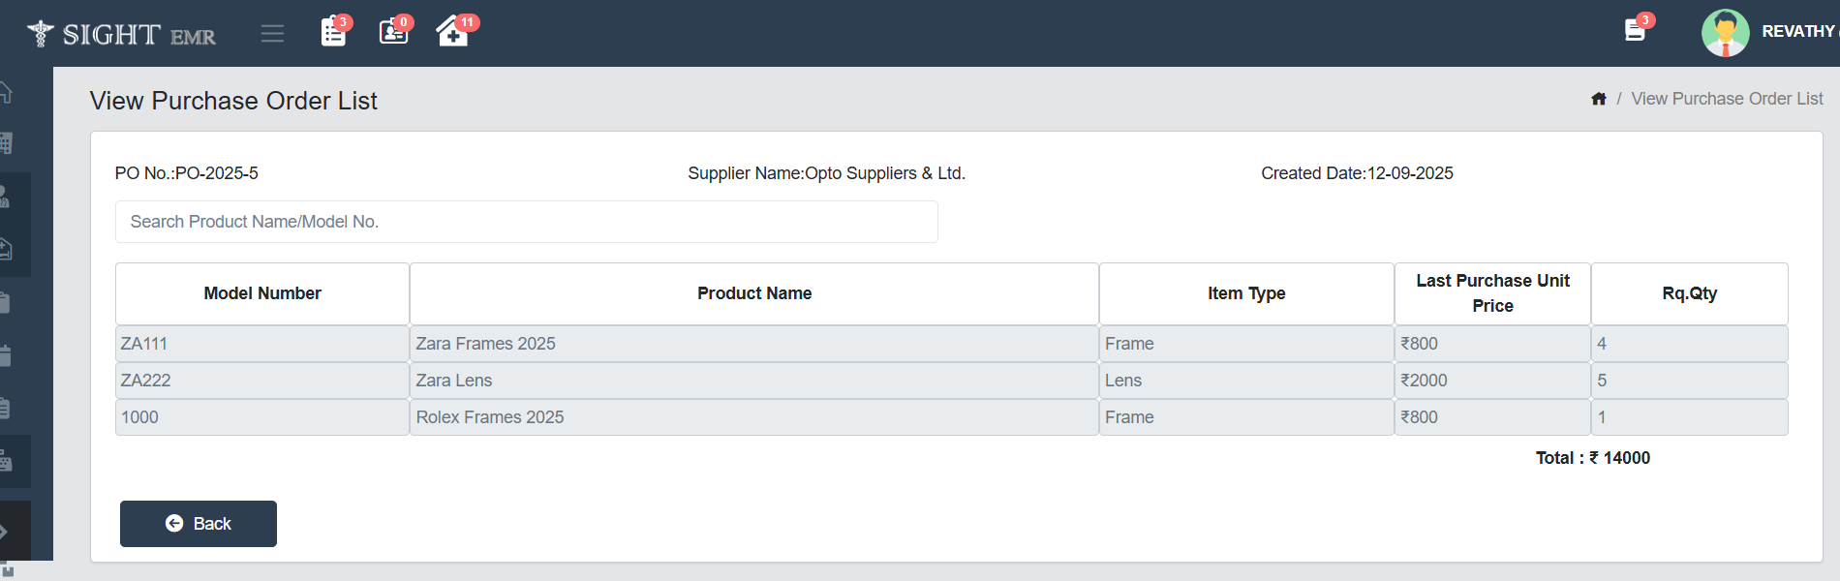Click the Model Number column header
1840x581 pixels.
262,293
